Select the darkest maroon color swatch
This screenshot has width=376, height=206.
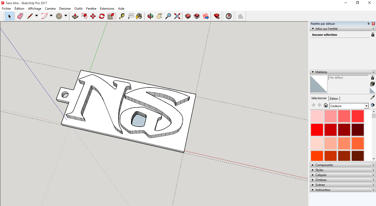[358, 130]
